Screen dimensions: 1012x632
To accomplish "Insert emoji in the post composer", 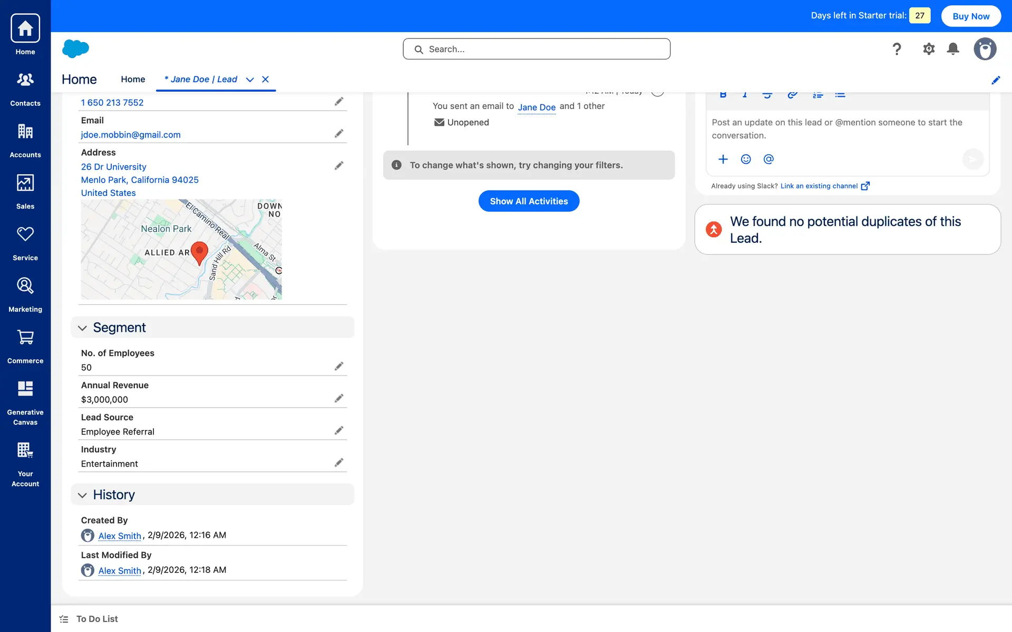I will click(746, 159).
